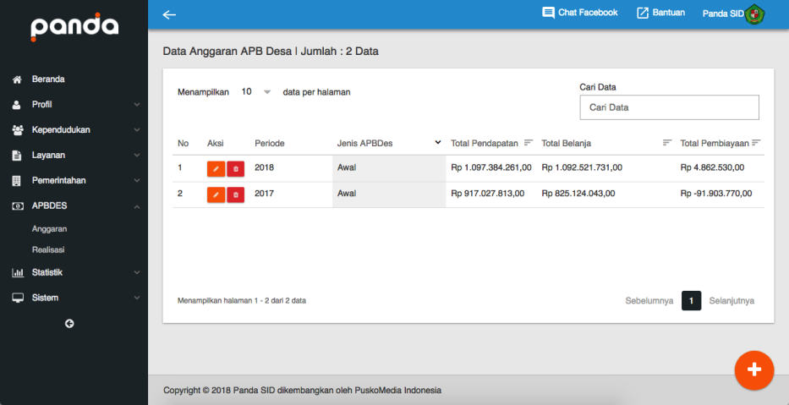This screenshot has width=789, height=405.
Task: Expand Kependudukan menu chevron
Action: coord(137,130)
